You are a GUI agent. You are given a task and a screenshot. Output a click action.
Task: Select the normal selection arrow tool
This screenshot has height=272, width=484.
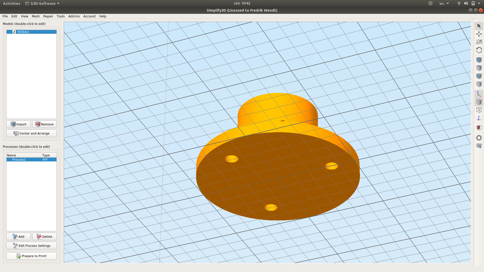click(x=479, y=26)
